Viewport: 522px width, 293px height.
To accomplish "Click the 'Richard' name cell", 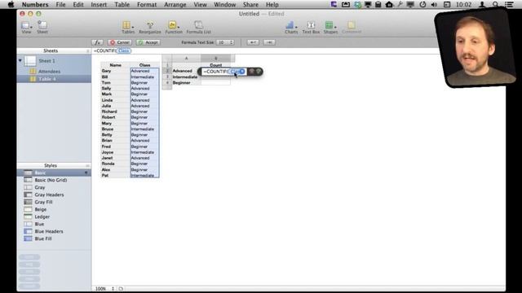I will [115, 112].
